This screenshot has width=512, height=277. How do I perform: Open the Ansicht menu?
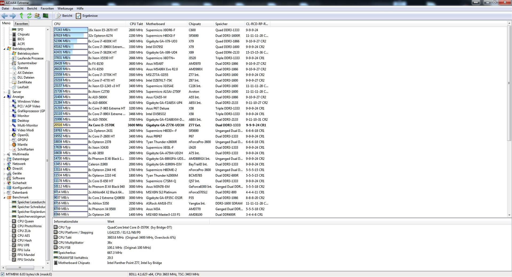[x=18, y=9]
